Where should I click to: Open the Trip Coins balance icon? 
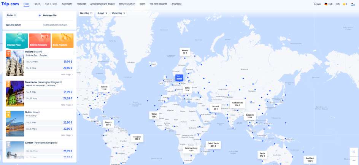345,4
